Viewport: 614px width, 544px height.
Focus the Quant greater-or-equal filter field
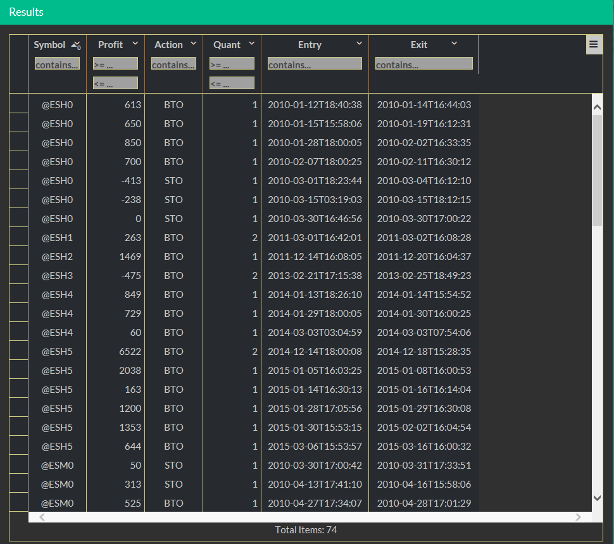click(x=232, y=63)
